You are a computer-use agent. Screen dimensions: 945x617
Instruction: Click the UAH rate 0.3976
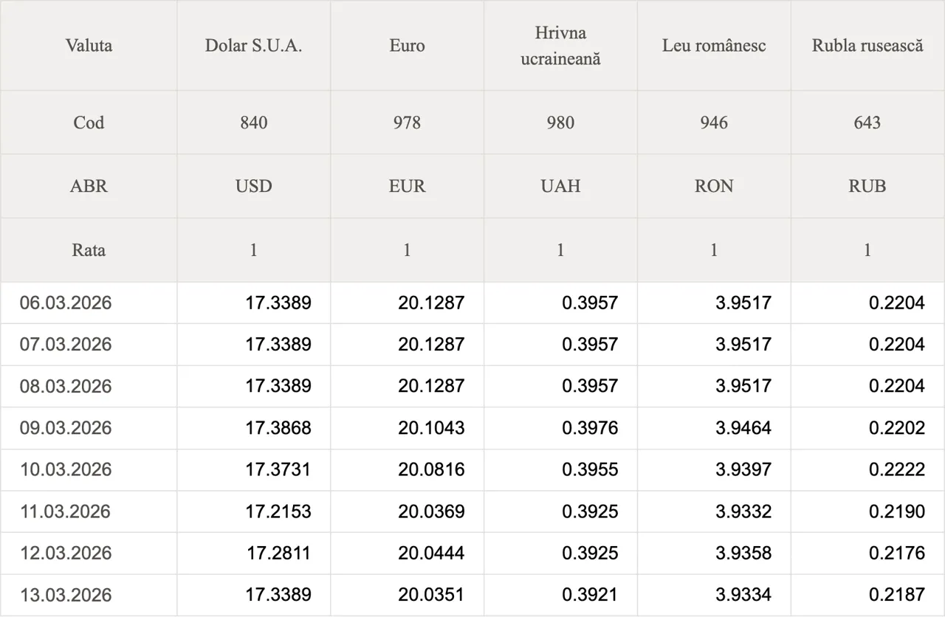[590, 428]
